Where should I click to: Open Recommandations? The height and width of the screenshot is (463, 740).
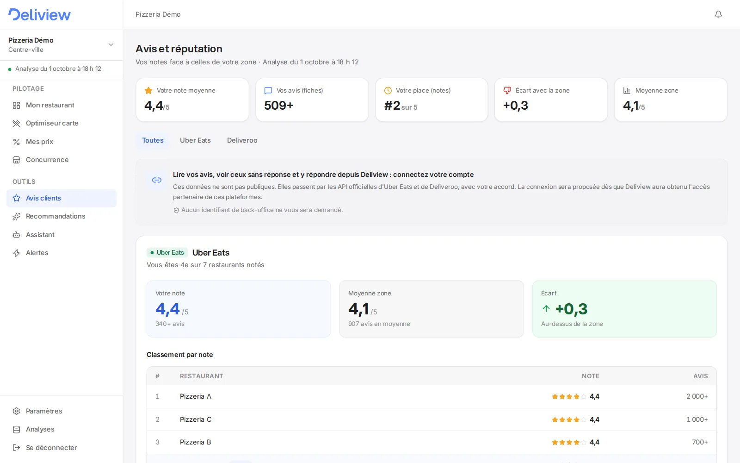[62, 217]
